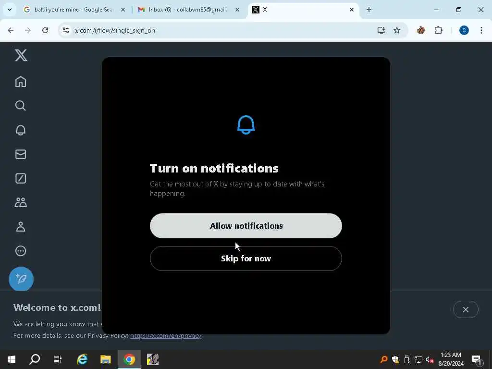Screen dimensions: 492x369
Task: Open File Explorer from taskbar
Action: (106, 359)
